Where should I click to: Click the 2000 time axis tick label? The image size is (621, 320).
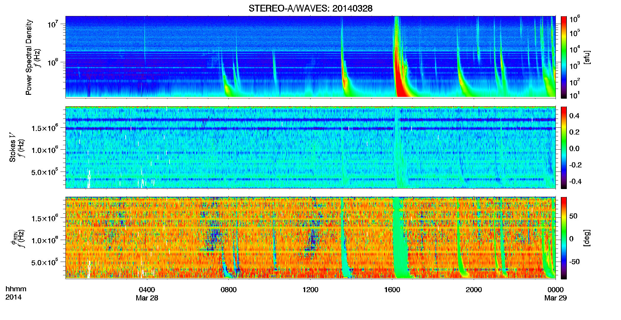(474, 290)
